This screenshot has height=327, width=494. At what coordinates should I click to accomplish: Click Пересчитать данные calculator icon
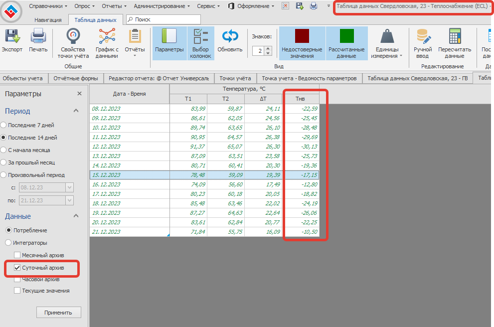(x=455, y=36)
